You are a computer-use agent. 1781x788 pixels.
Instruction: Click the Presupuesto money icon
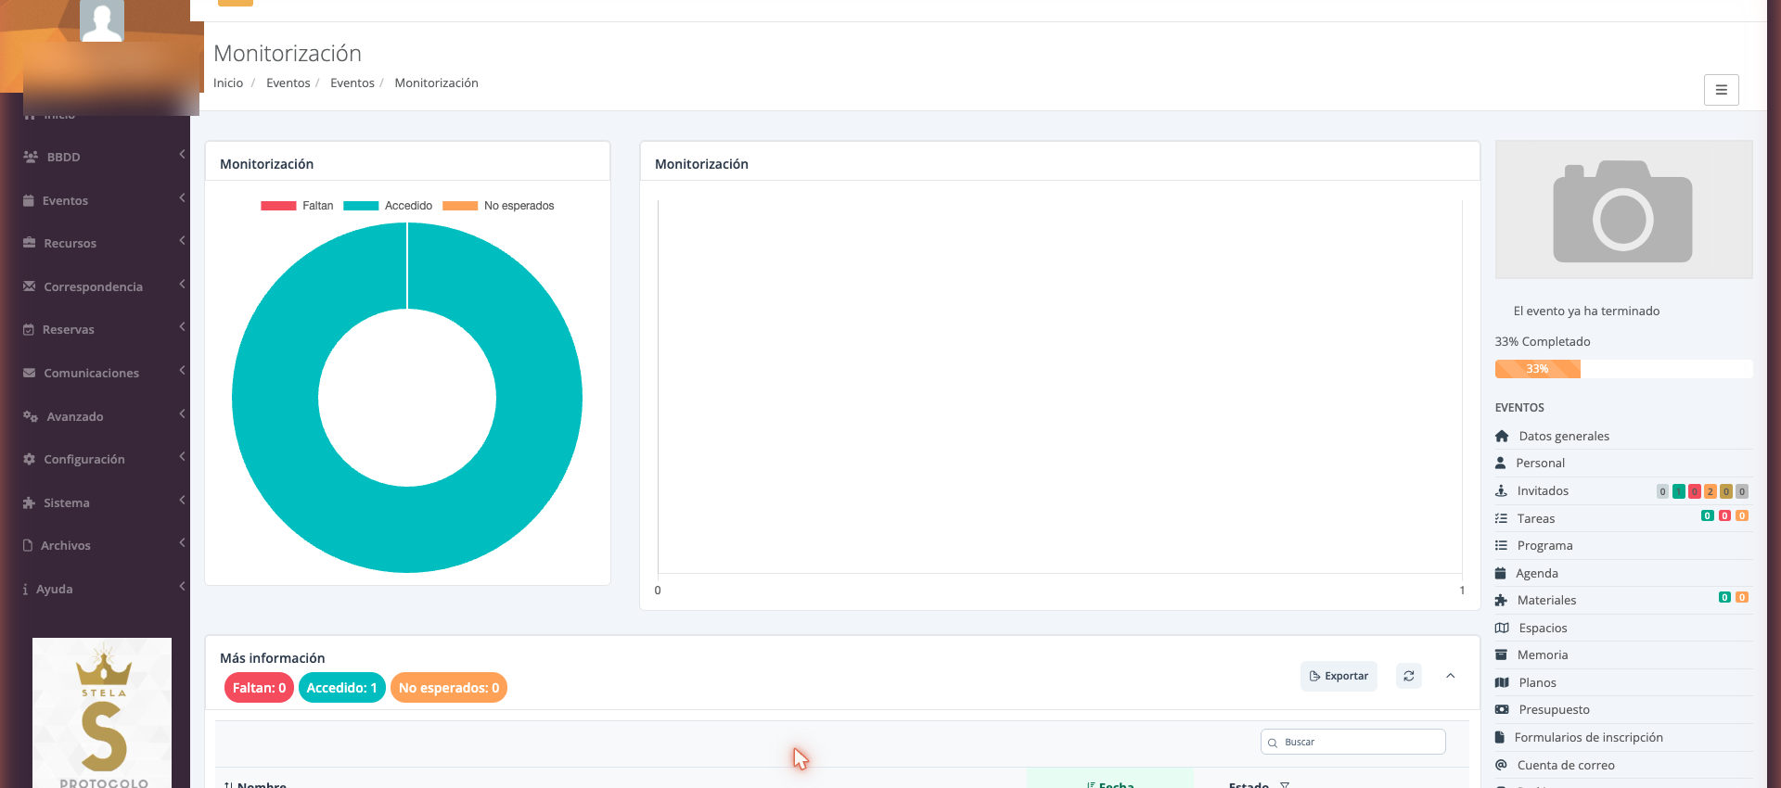[x=1502, y=709]
